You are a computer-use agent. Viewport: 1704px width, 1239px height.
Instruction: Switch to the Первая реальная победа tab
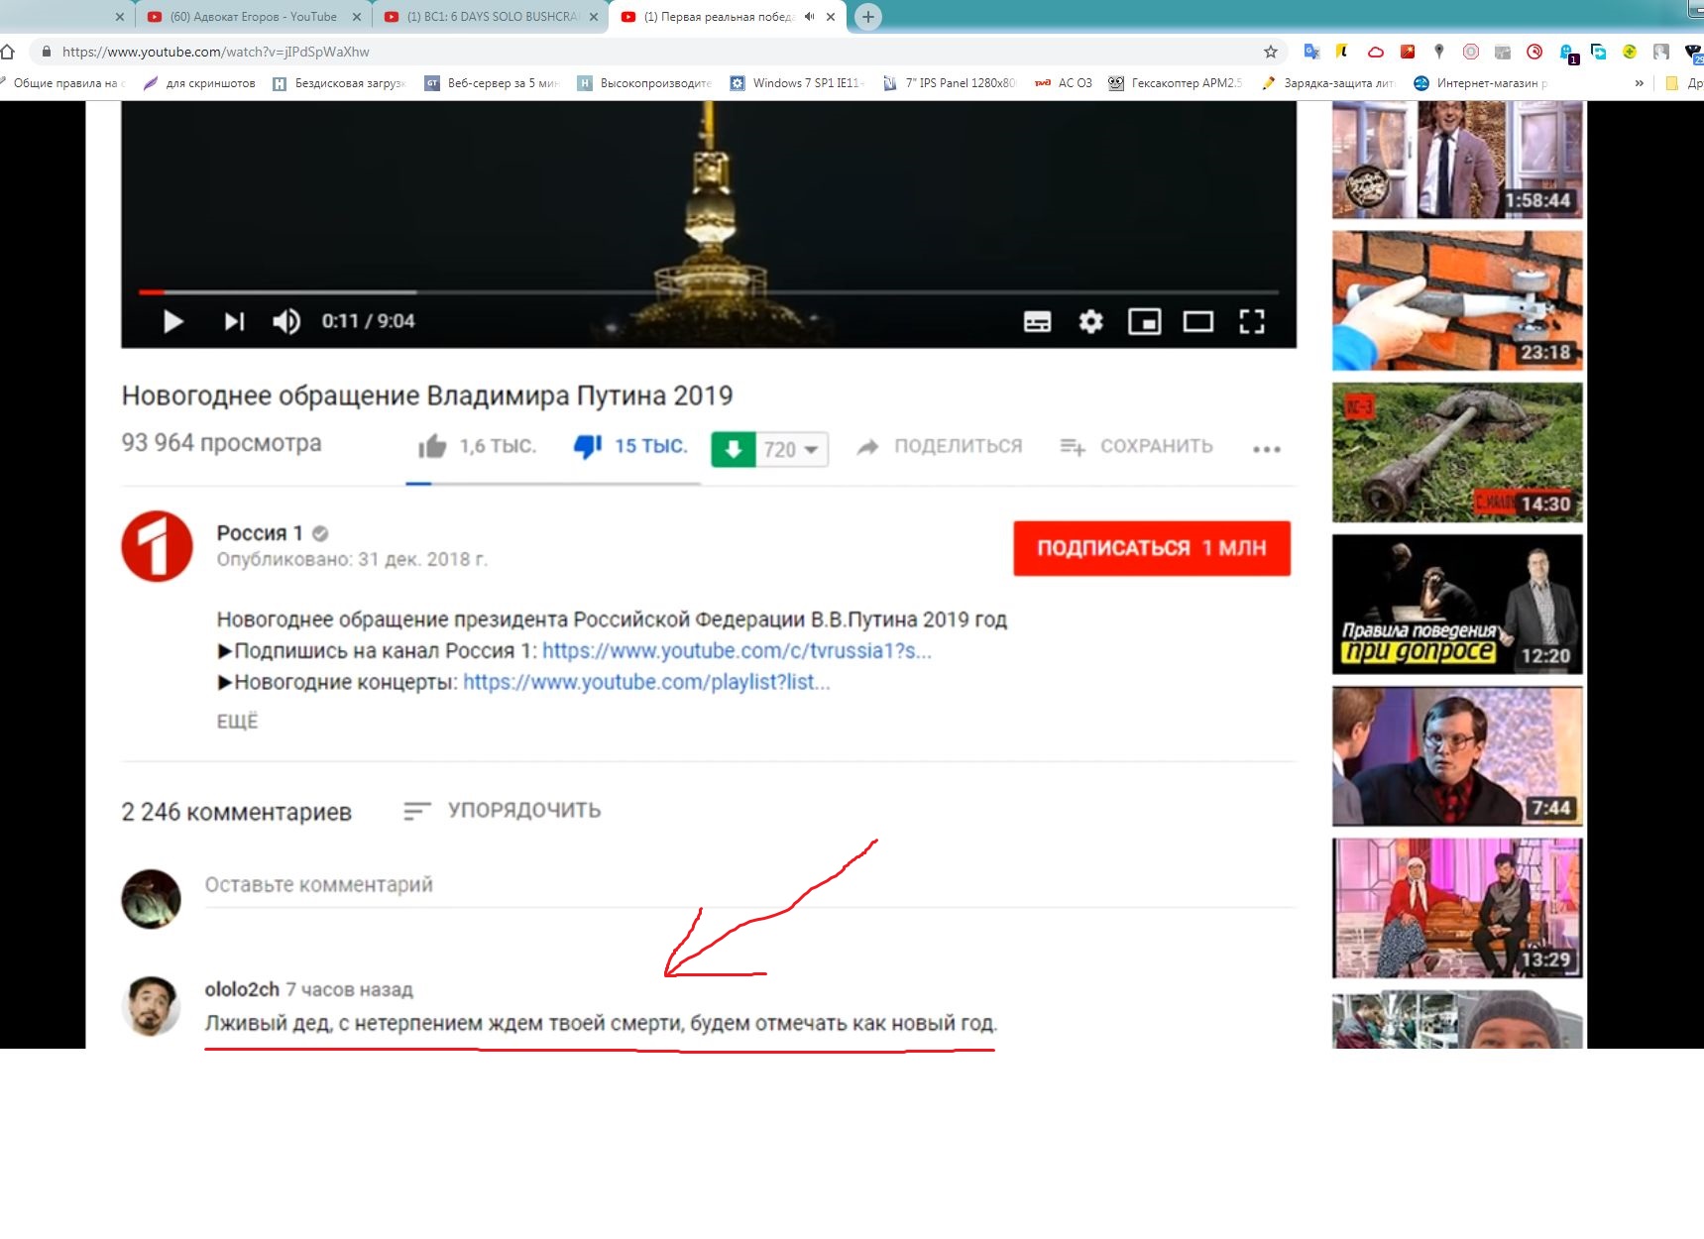click(x=729, y=17)
